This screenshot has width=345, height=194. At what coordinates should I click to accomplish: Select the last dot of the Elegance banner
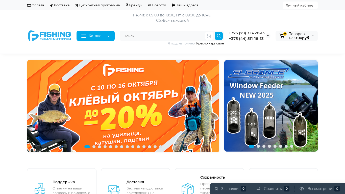(292, 146)
